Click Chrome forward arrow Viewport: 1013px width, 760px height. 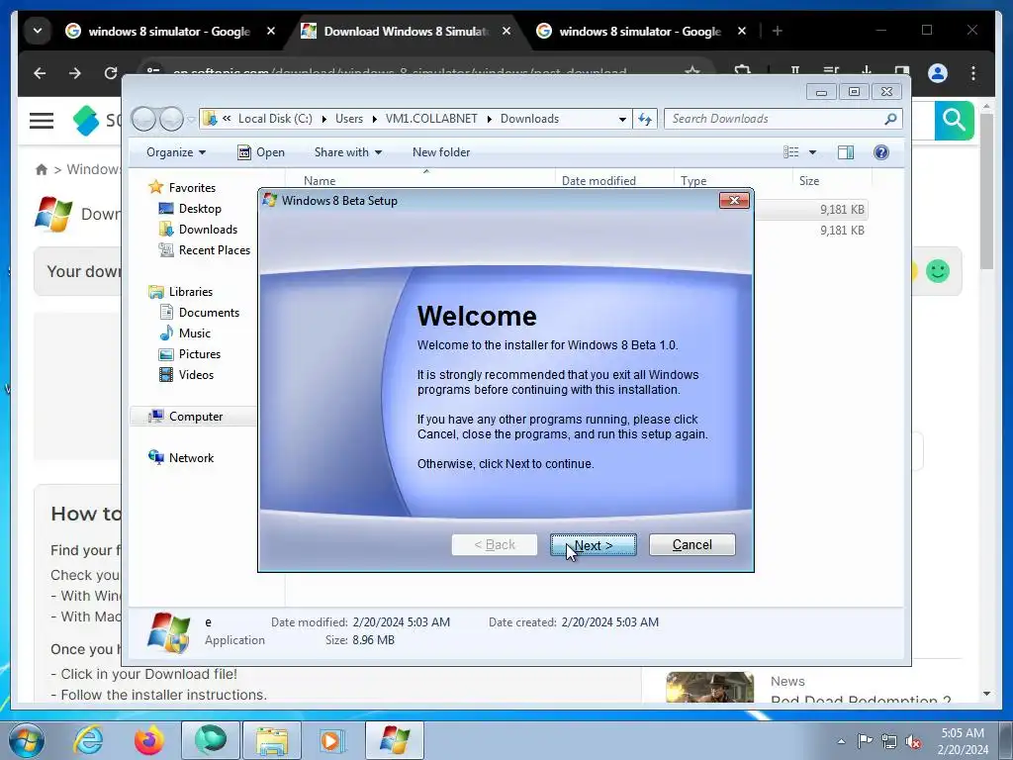coord(75,73)
